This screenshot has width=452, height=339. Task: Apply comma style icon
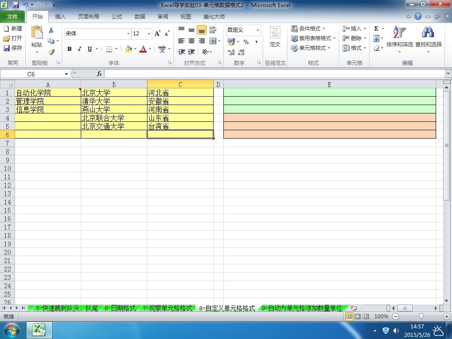(x=256, y=42)
